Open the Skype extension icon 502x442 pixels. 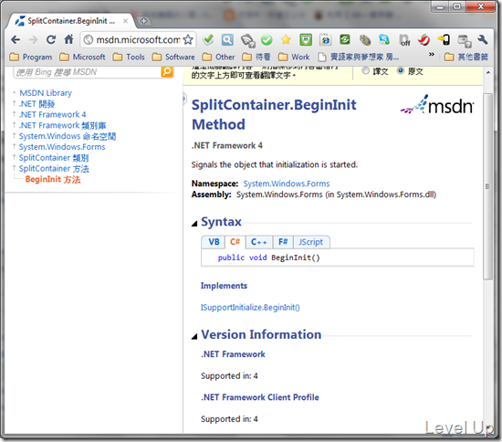click(x=384, y=39)
